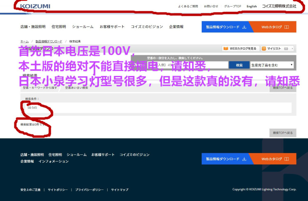Go to 製品情報ダウンロード breadcrumb

click(x=49, y=41)
